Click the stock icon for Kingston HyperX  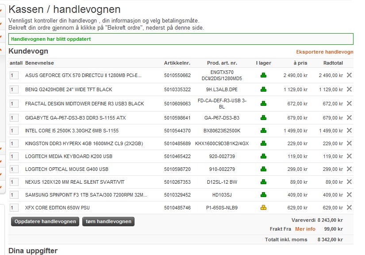coord(263,143)
